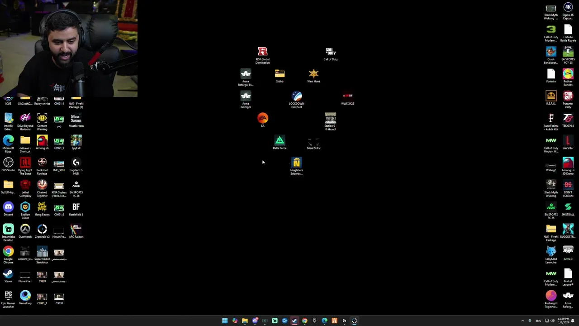The width and height of the screenshot is (579, 326).
Task: Open the TEKKEN 8 shortcut
Action: pos(568,120)
